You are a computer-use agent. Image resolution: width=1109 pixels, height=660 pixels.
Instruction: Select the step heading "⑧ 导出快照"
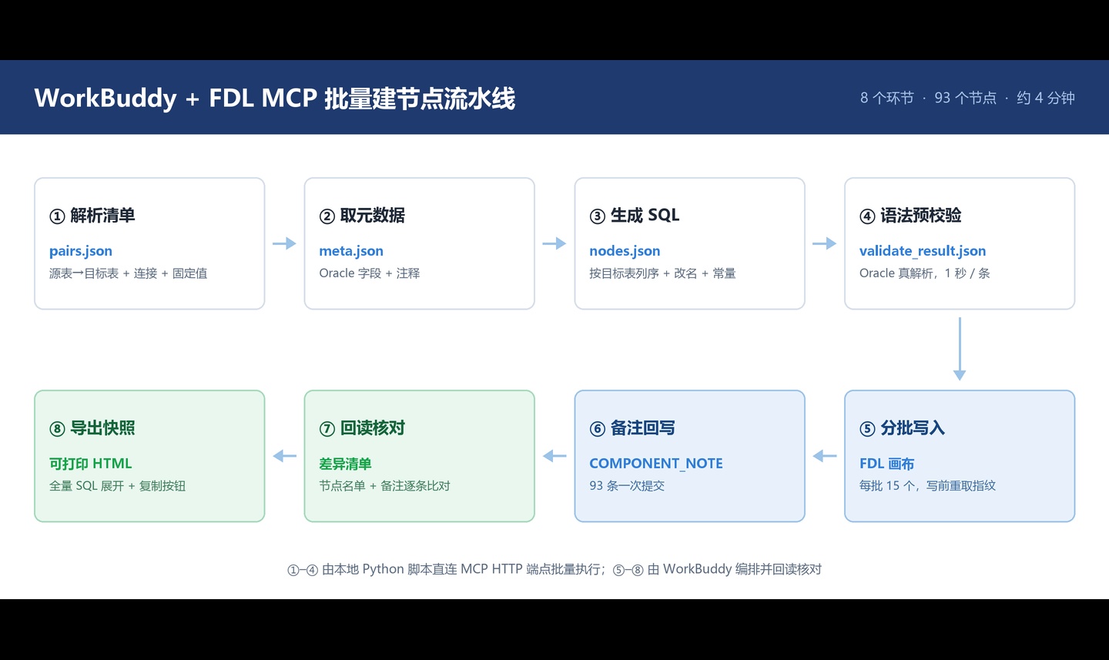[92, 428]
